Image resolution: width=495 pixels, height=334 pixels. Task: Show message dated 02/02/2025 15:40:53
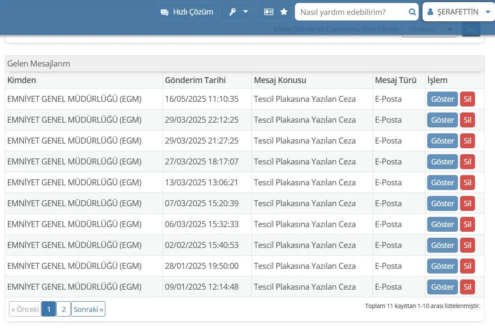[442, 245]
